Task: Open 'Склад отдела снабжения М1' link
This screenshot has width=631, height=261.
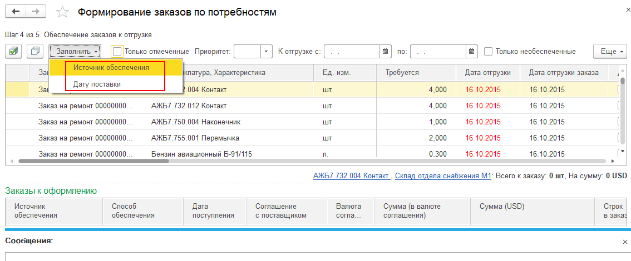Action: point(442,175)
